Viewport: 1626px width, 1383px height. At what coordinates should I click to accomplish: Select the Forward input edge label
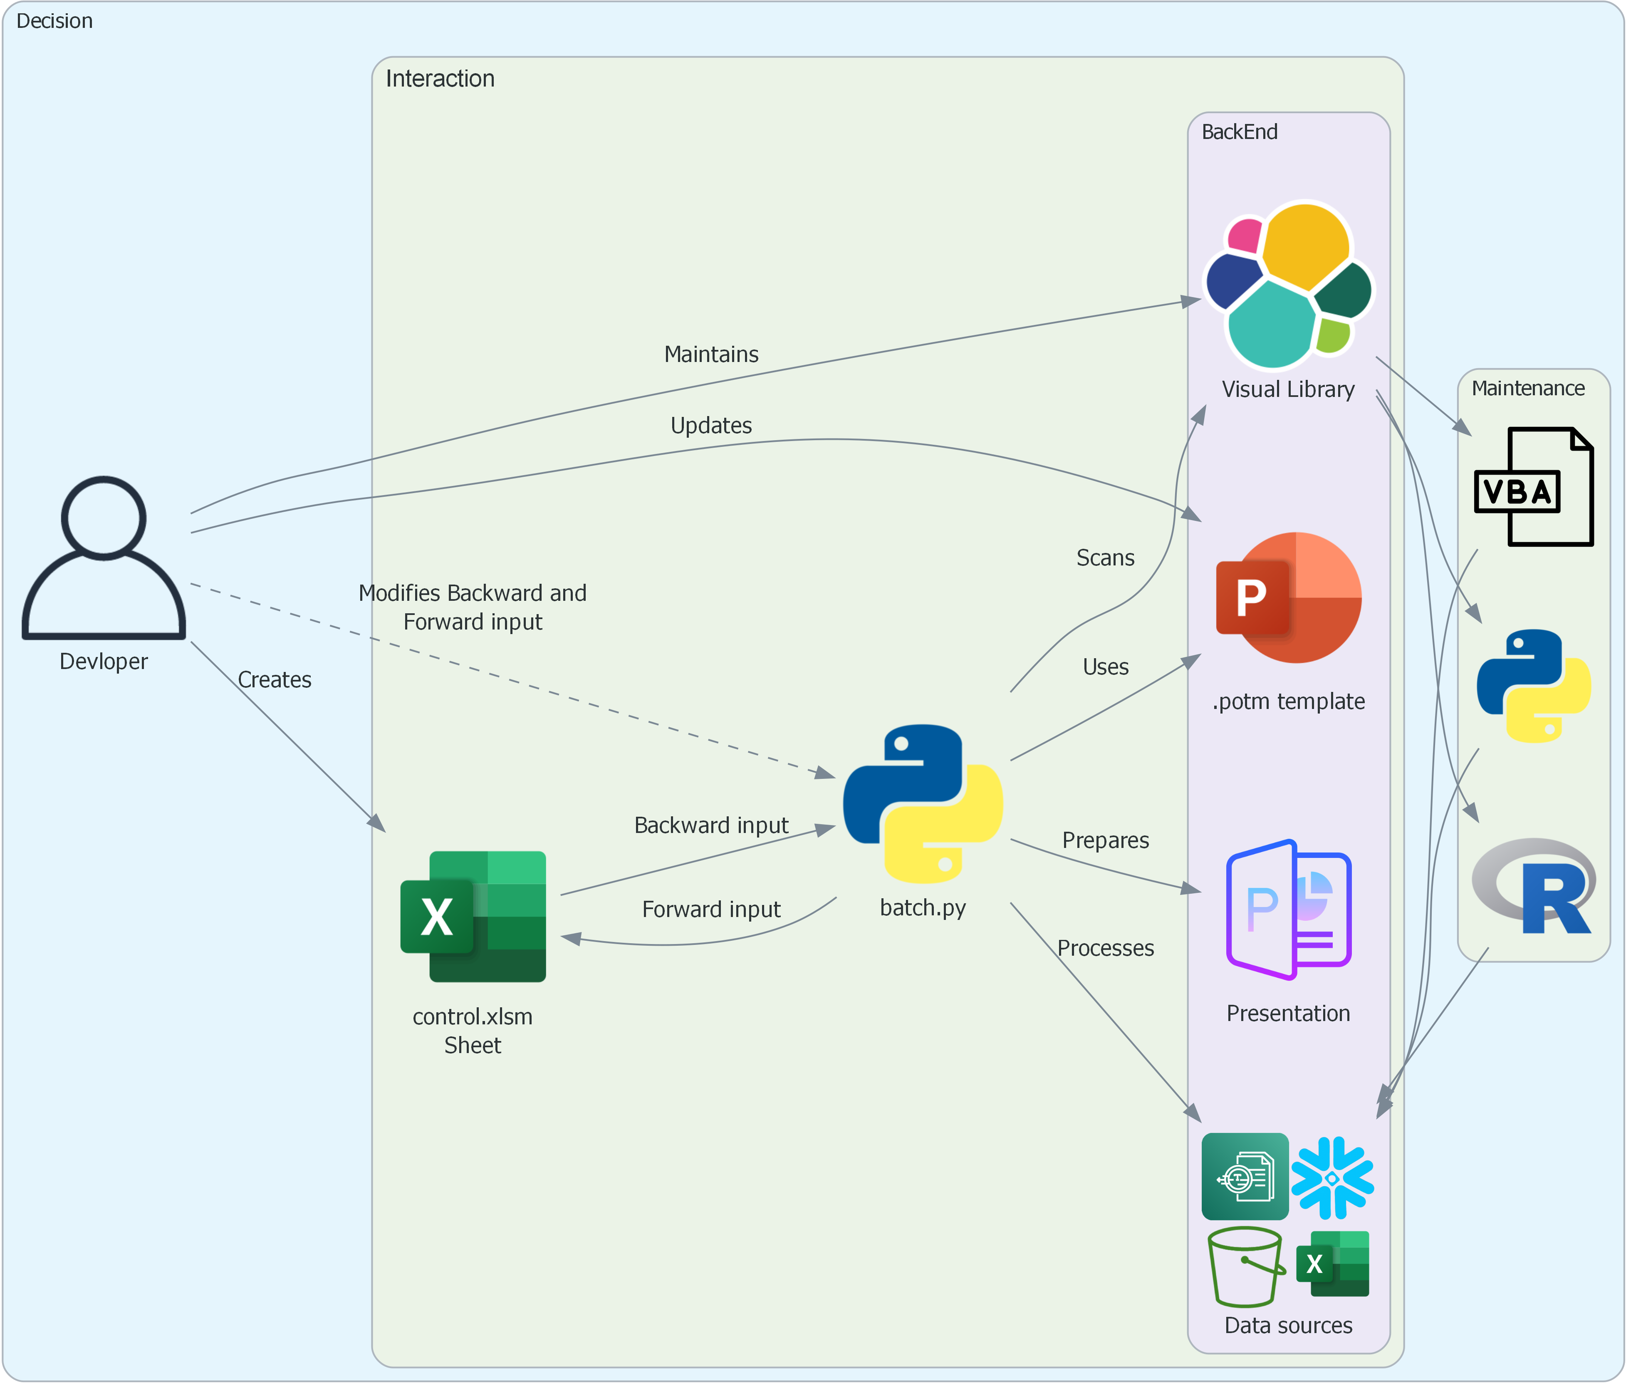(711, 910)
